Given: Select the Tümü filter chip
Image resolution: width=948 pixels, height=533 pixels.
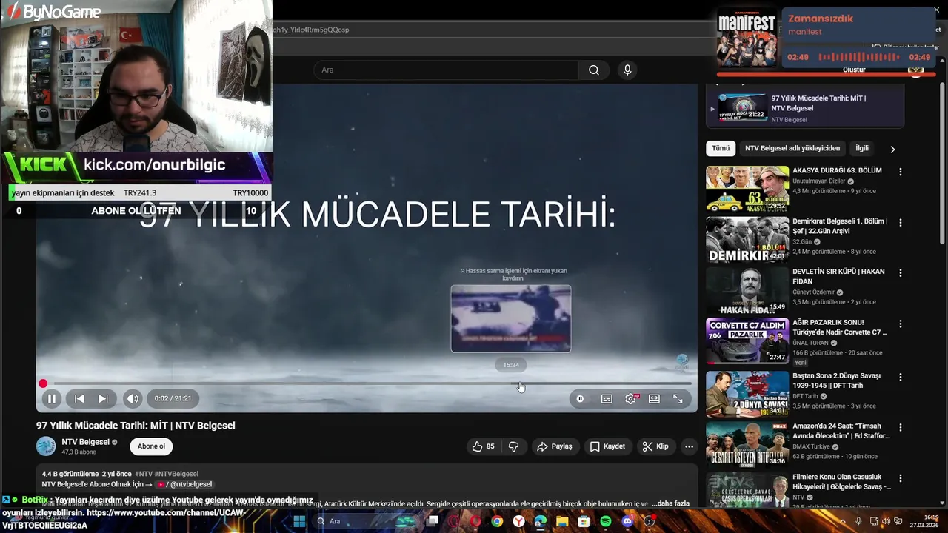Looking at the screenshot, I should (x=721, y=148).
